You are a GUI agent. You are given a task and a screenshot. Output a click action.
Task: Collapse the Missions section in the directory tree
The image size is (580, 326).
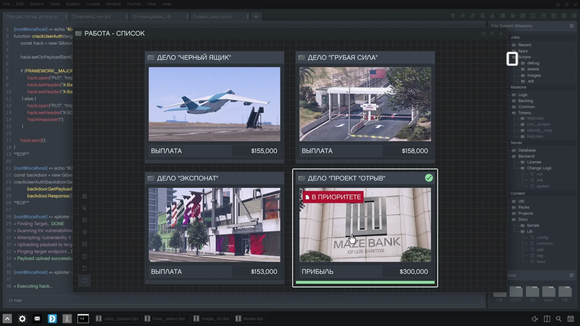tap(518, 87)
